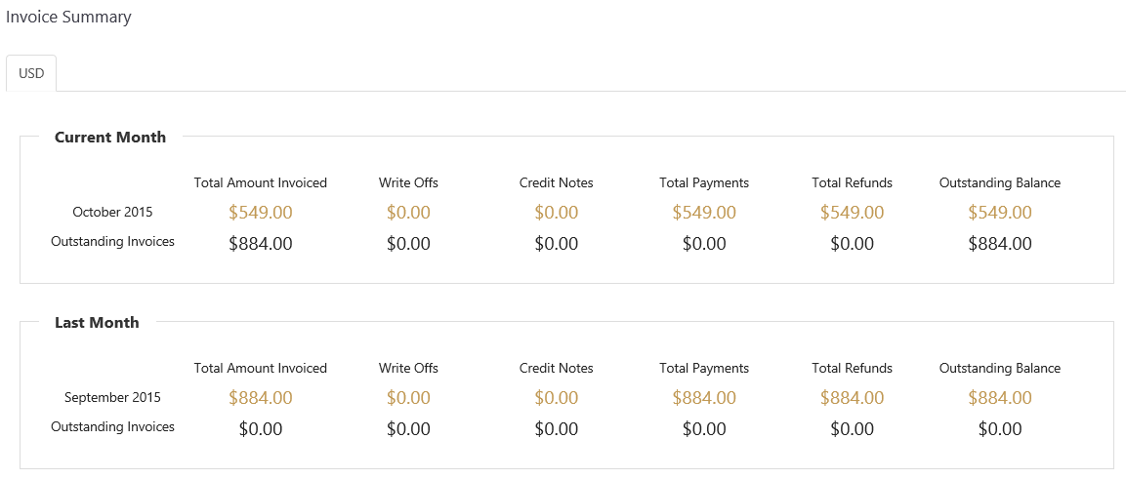Viewport: 1126px width, 479px height.
Task: Click September 2015 Outstanding Balance $884.00
Action: [x=1000, y=398]
